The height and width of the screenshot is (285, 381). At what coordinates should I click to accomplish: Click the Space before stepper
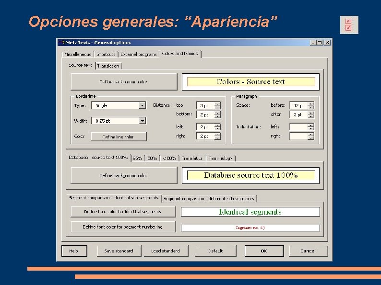(311, 105)
